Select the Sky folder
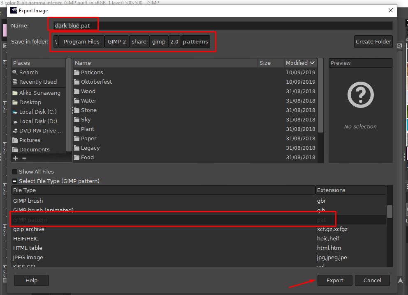The width and height of the screenshot is (408, 295). (195, 120)
